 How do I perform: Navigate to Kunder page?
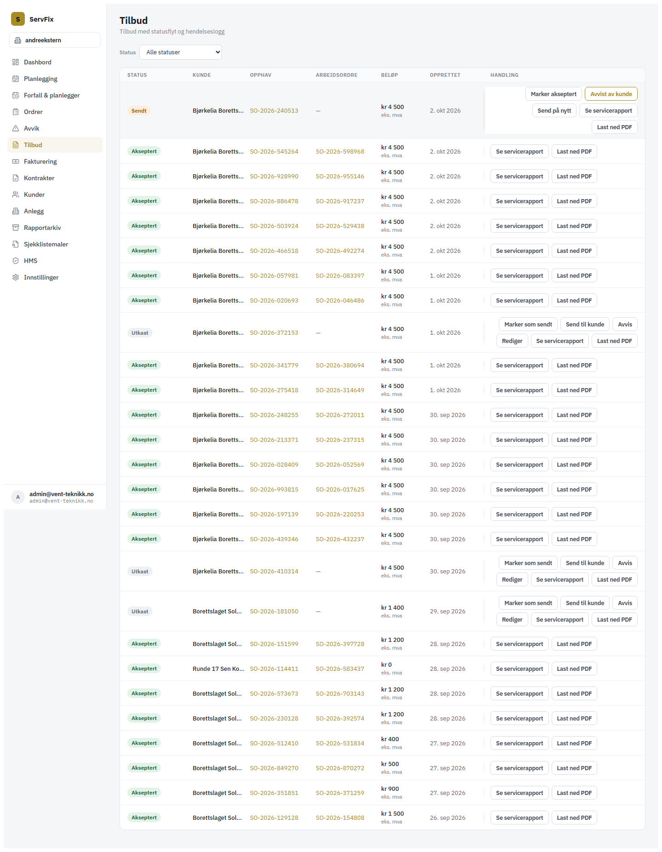(55, 194)
